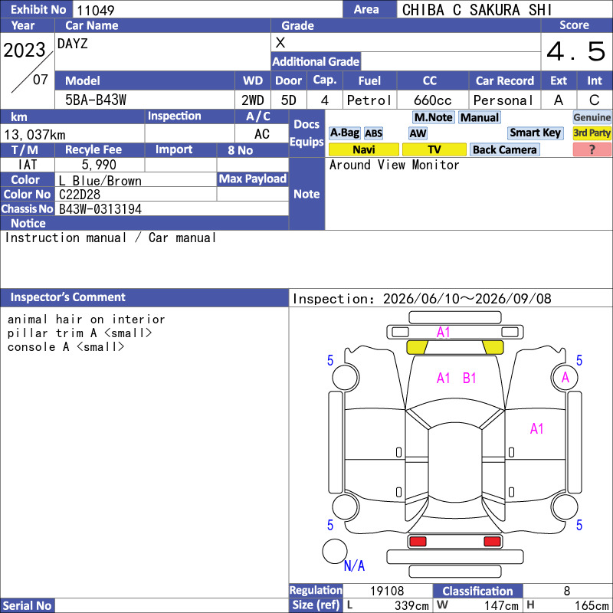This screenshot has height=613, width=613.
Task: Click the Navi equipment badge
Action: click(x=363, y=149)
